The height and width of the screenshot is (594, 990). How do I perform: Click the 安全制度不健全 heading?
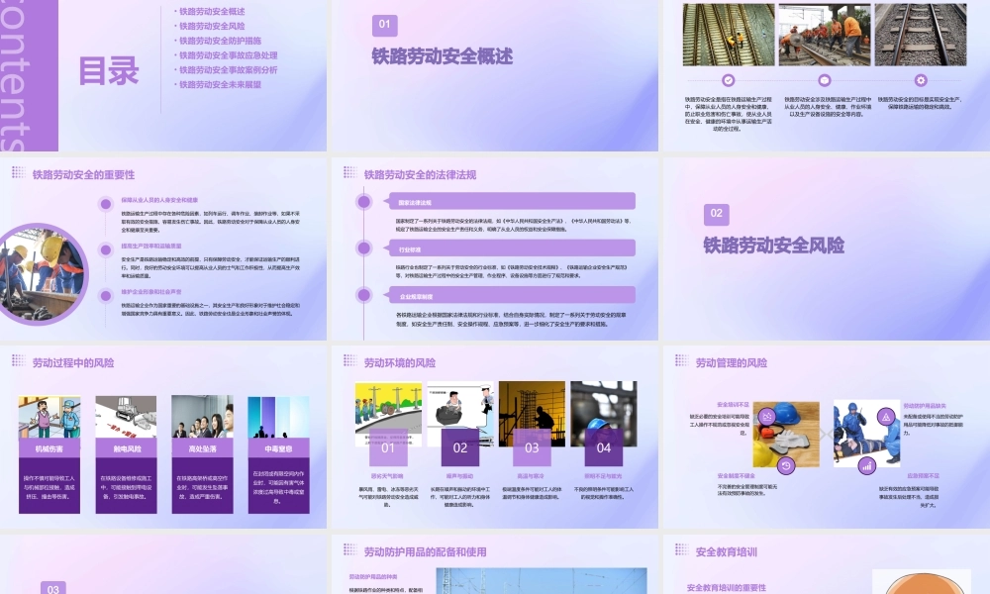pos(737,475)
